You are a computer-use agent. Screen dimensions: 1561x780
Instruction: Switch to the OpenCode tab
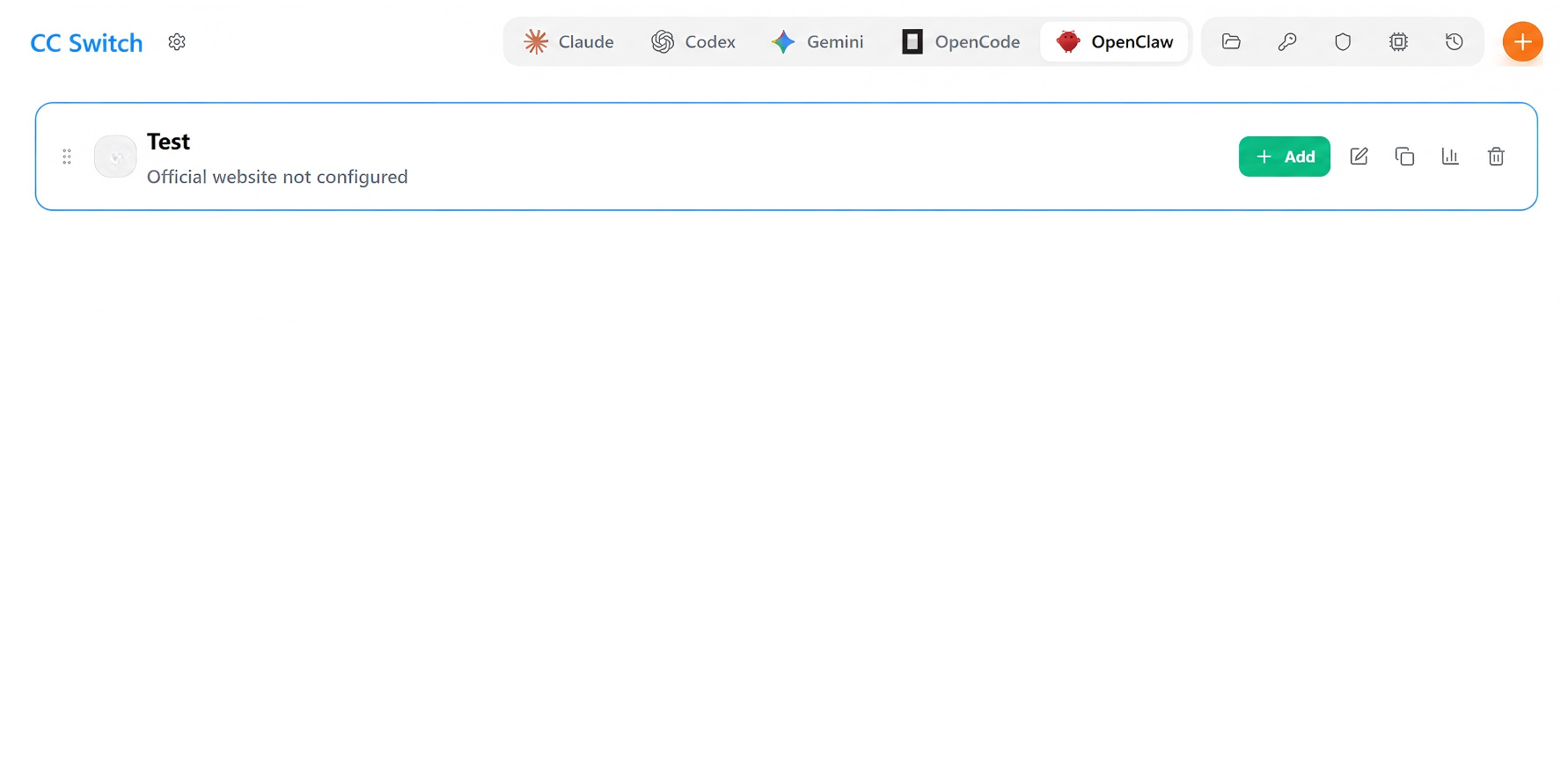pyautogui.click(x=961, y=42)
